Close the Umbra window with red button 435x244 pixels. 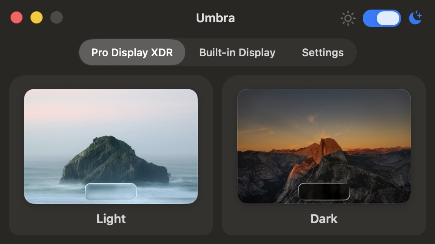click(x=17, y=18)
